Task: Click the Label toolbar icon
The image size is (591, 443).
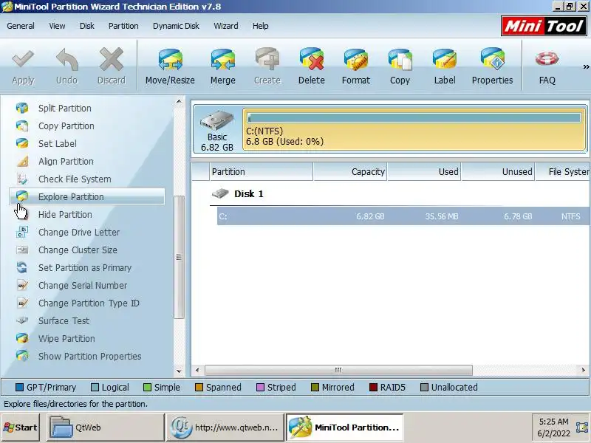Action: (445, 59)
